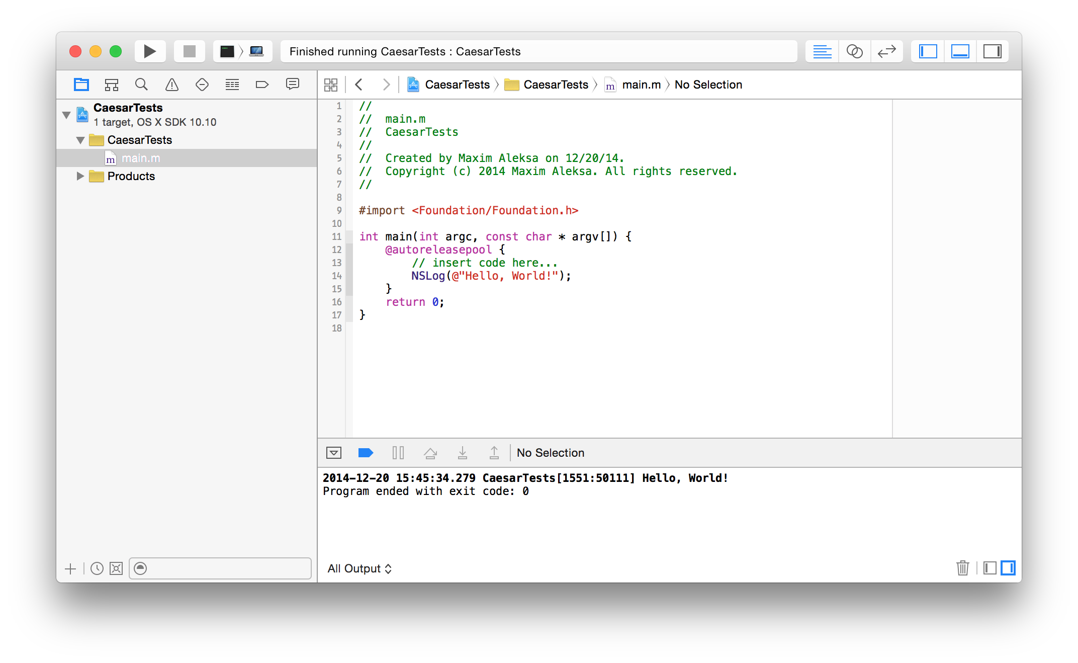This screenshot has width=1078, height=663.
Task: Open the Find navigator
Action: click(x=142, y=85)
